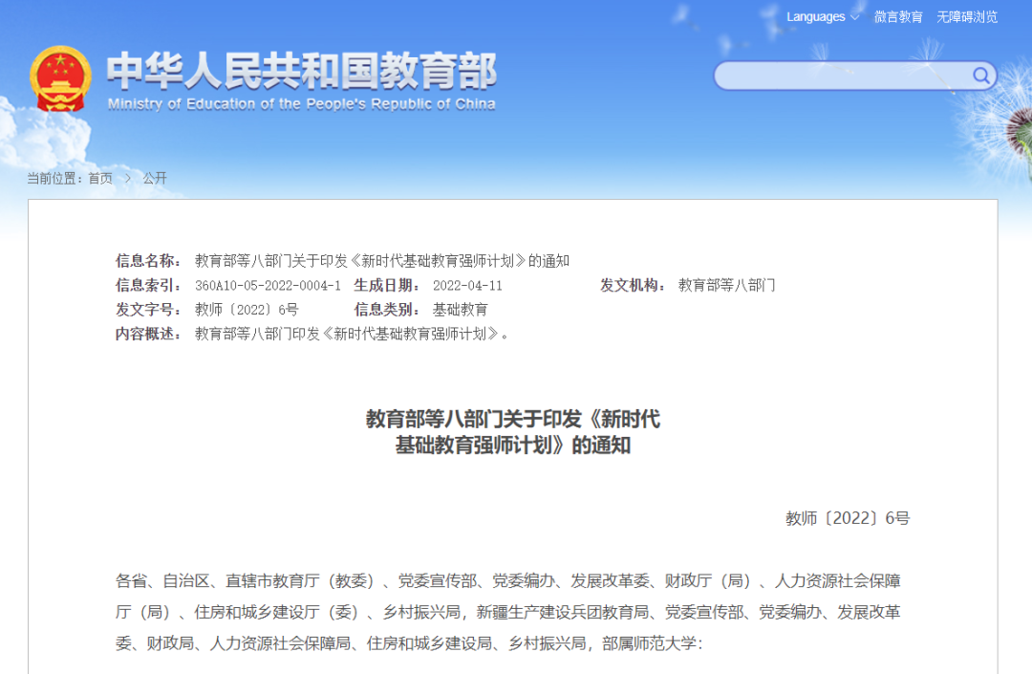Click the national emblem logo
The height and width of the screenshot is (674, 1032).
point(60,78)
